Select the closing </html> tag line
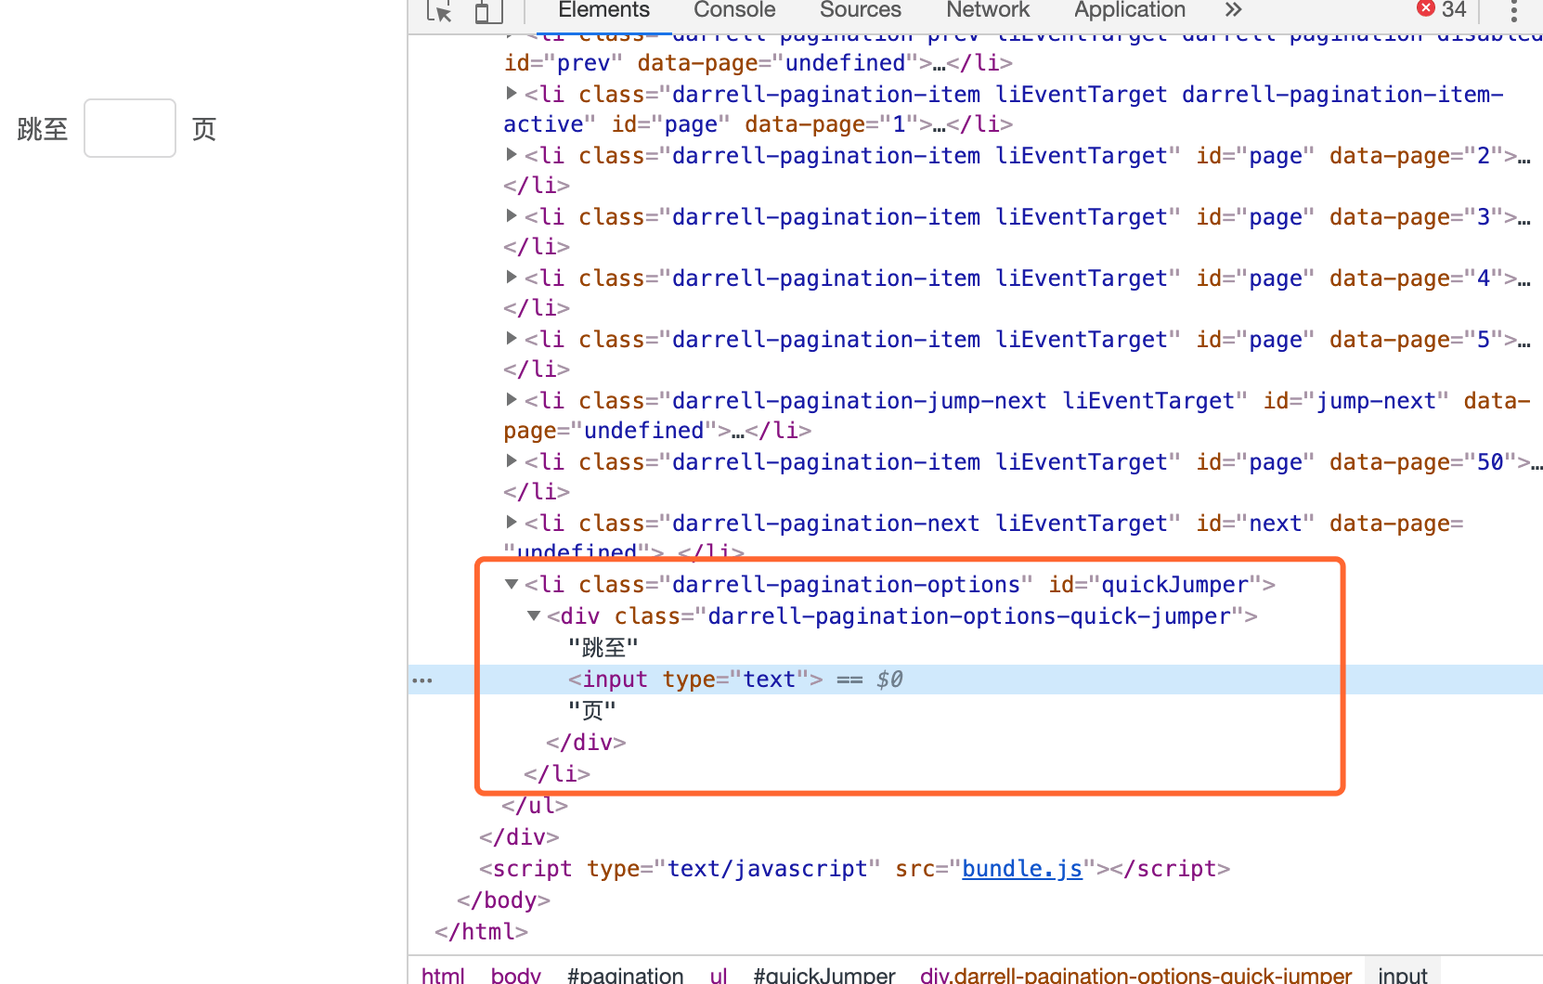Viewport: 1543px width, 984px height. [x=481, y=932]
